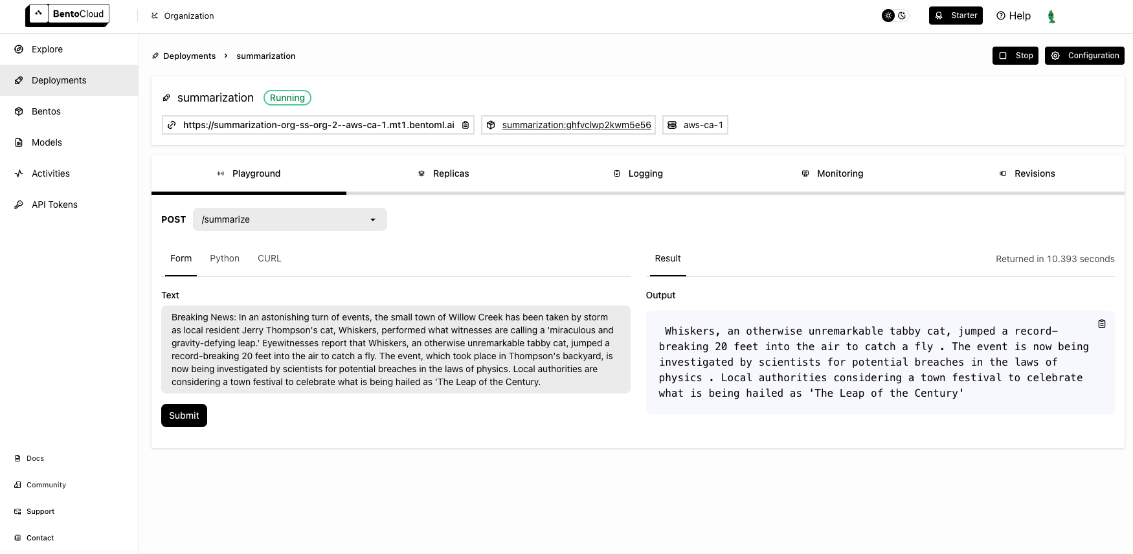
Task: Click the summarization deployment title
Action: coord(216,98)
